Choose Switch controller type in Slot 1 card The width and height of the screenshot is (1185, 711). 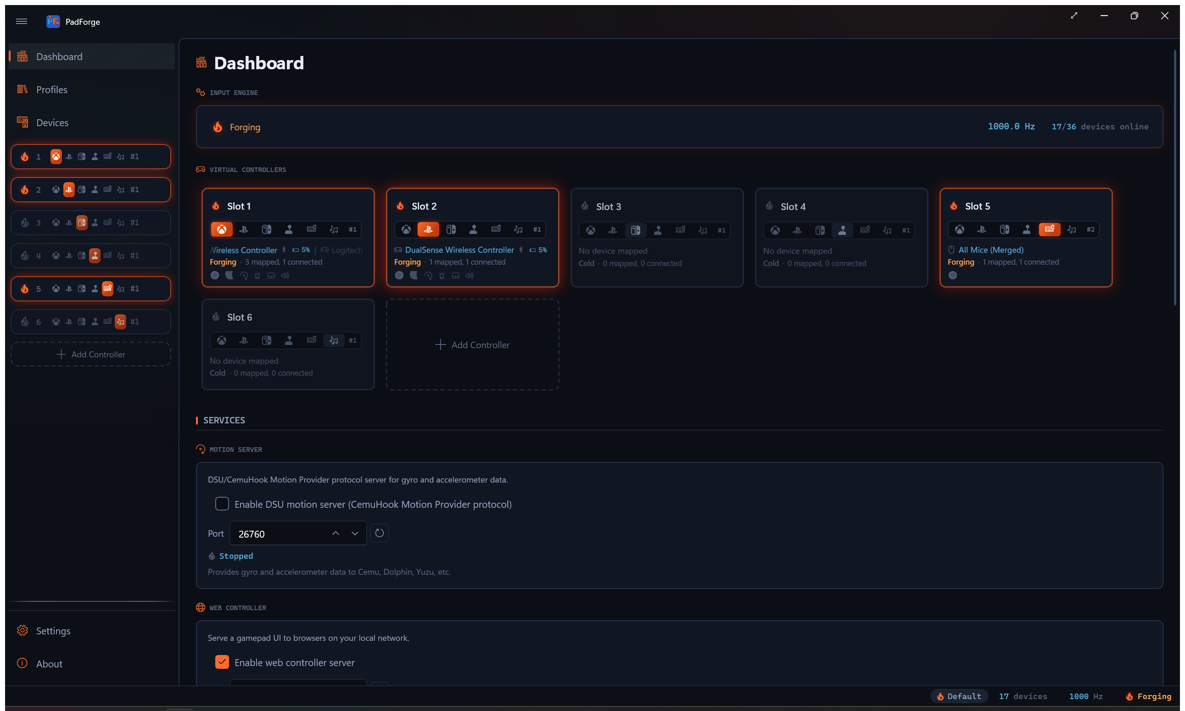tap(267, 229)
